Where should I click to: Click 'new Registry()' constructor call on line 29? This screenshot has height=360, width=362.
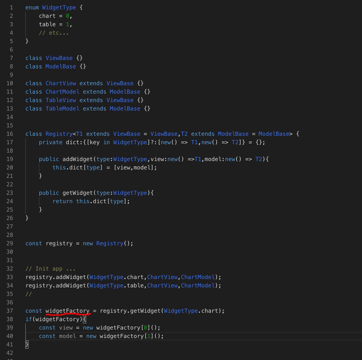pyautogui.click(x=106, y=243)
